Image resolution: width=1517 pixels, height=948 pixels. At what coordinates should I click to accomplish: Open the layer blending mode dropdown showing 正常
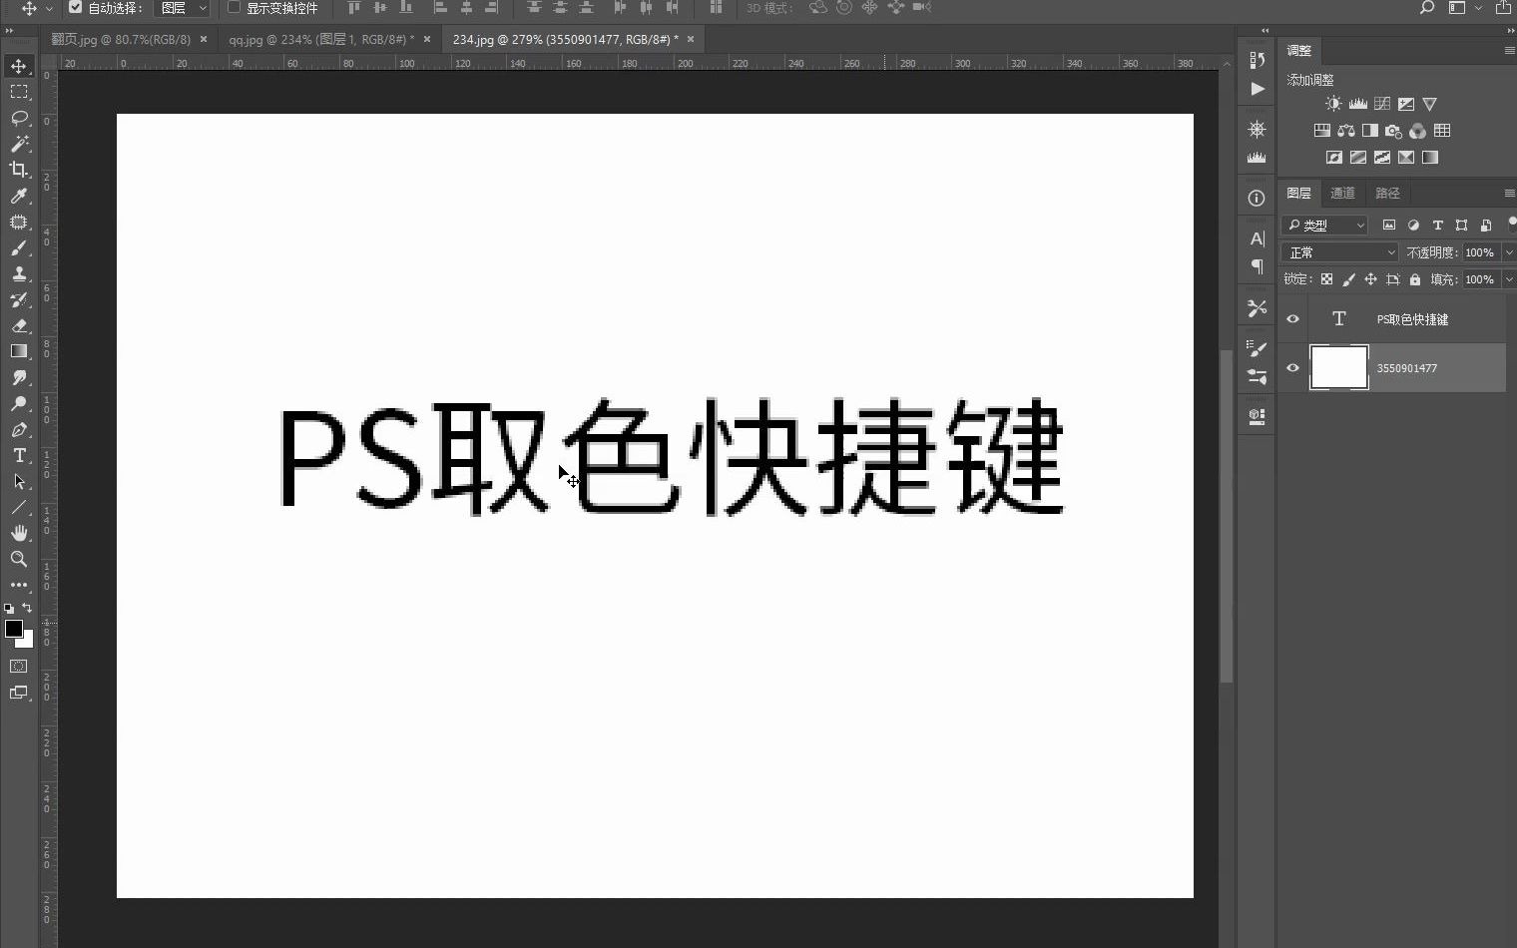[x=1338, y=252]
